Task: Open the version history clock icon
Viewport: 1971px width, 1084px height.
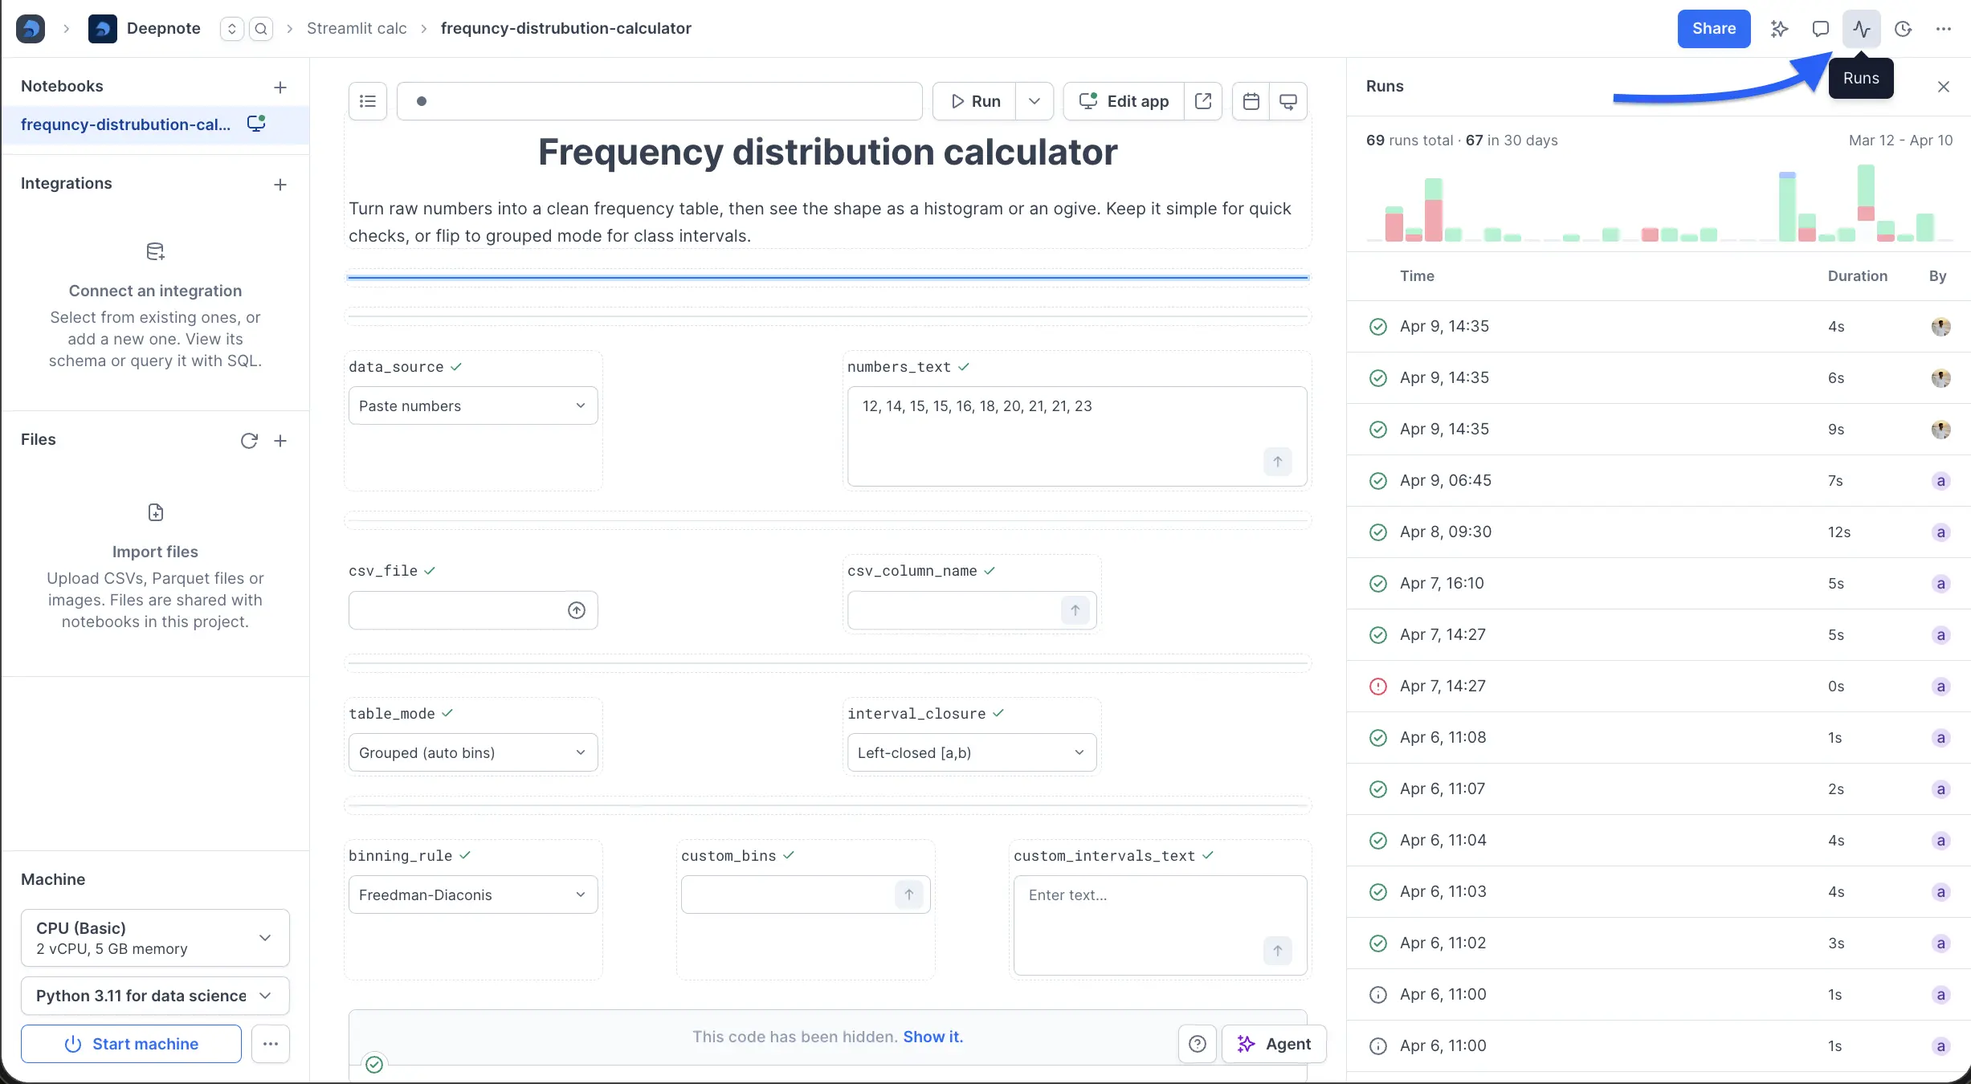Action: 1903,29
